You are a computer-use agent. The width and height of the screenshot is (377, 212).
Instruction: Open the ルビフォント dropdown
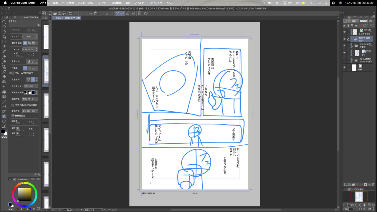[x=31, y=86]
